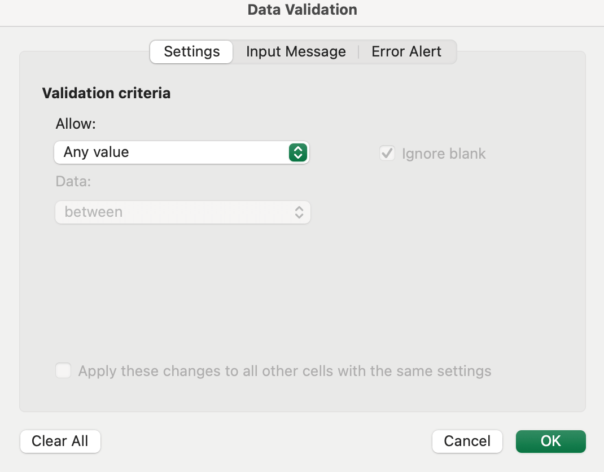Toggle the Ignore blank checkbox label

[444, 154]
